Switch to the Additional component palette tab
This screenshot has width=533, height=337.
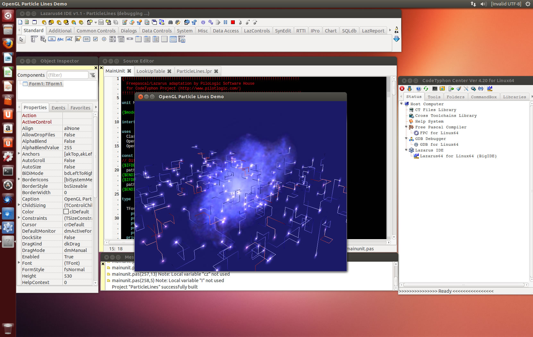click(60, 31)
